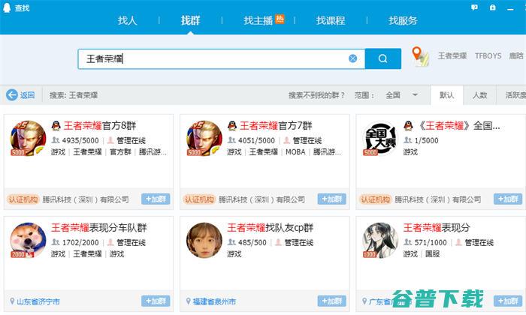
Task: Click the search input field with 王者荣耀
Action: (x=222, y=59)
